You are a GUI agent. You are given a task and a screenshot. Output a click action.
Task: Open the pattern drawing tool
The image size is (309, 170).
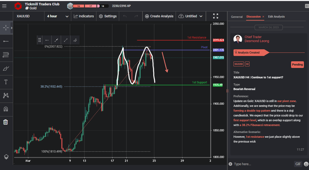pyautogui.click(x=6, y=95)
